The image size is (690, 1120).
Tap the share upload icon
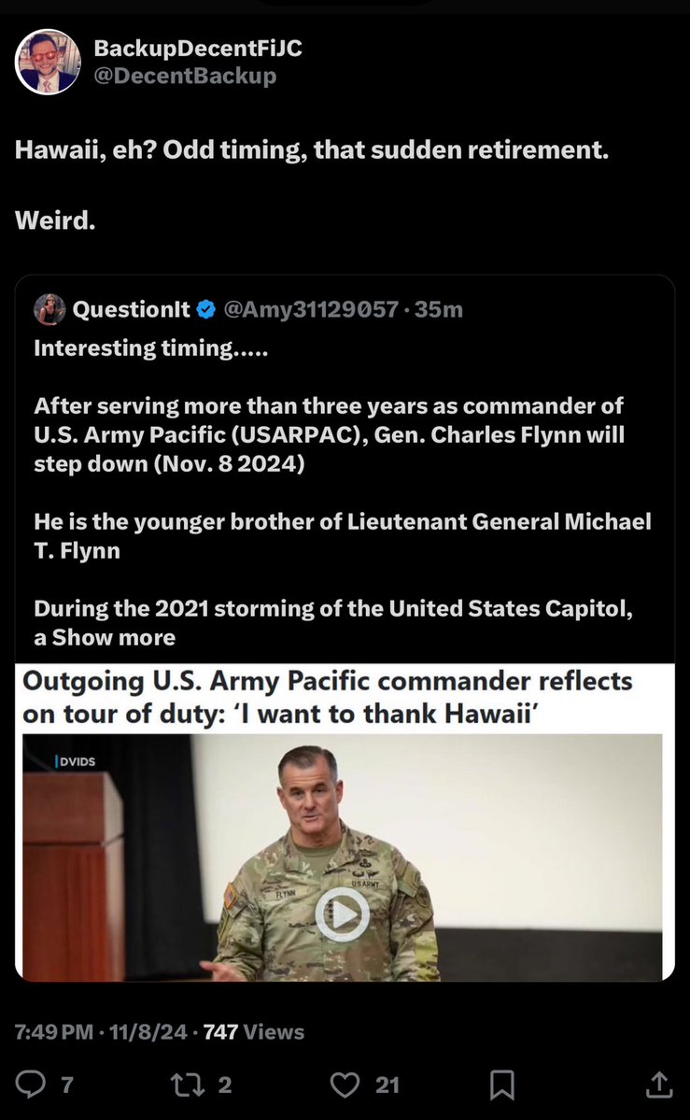[658, 1084]
